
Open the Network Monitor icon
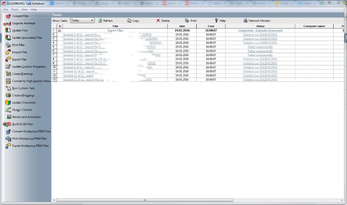click(x=245, y=20)
